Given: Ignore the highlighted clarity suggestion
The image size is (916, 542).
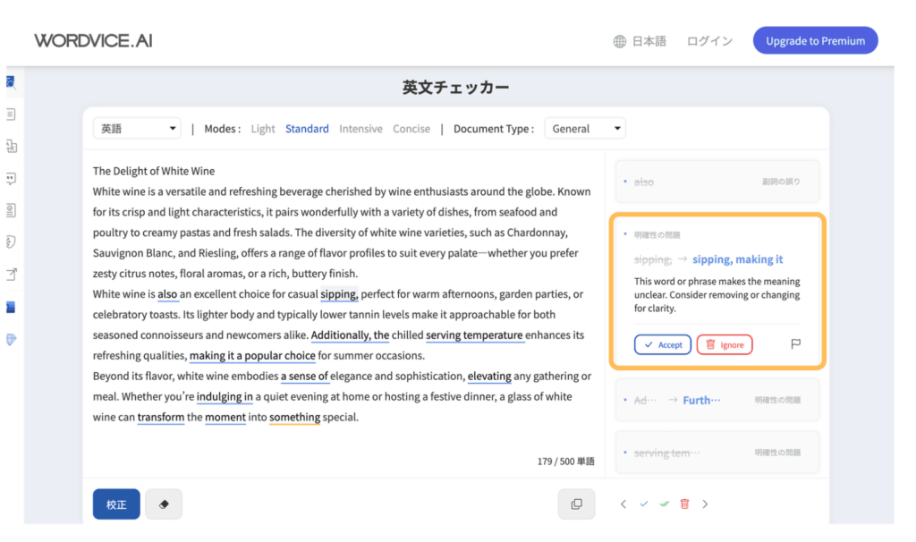Looking at the screenshot, I should [x=725, y=343].
